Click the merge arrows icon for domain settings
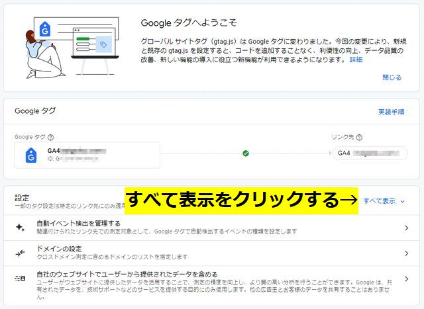424x309 pixels. tap(21, 253)
